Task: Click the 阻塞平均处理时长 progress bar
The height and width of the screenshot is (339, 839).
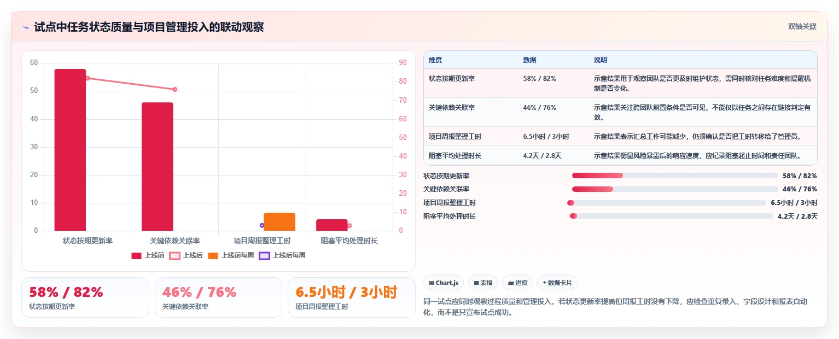Action: coord(672,216)
